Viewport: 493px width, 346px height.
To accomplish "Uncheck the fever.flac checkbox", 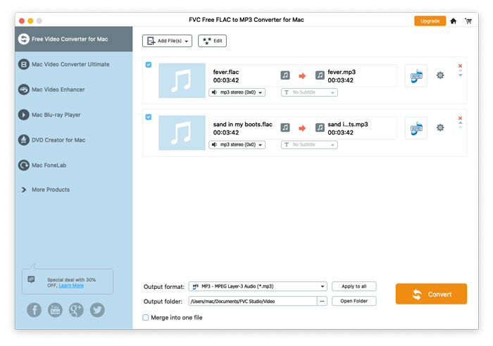I will pos(149,65).
